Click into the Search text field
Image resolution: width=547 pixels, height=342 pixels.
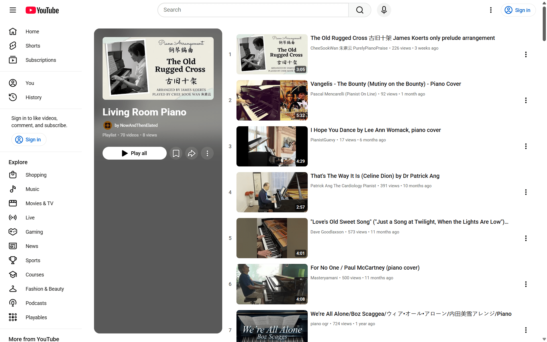coord(253,10)
